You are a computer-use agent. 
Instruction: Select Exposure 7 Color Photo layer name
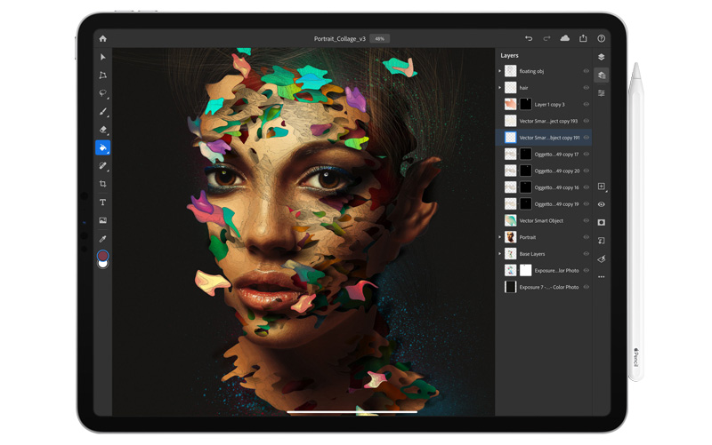click(x=549, y=287)
